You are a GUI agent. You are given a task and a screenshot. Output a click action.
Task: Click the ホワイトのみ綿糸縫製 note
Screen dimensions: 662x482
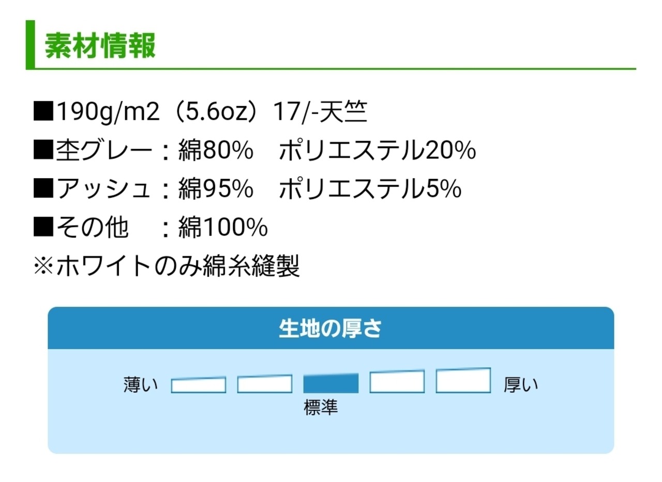167,266
